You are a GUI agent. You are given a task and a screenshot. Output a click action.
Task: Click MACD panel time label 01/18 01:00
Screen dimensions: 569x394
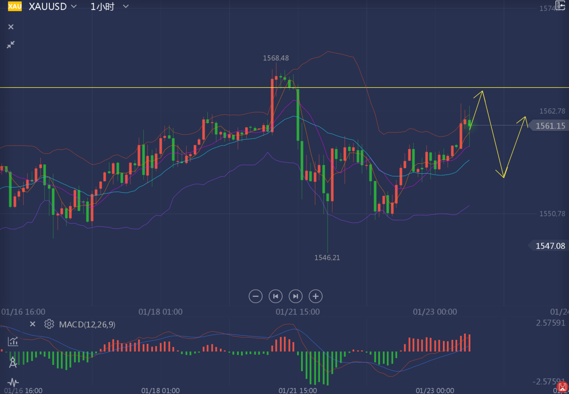click(x=160, y=390)
